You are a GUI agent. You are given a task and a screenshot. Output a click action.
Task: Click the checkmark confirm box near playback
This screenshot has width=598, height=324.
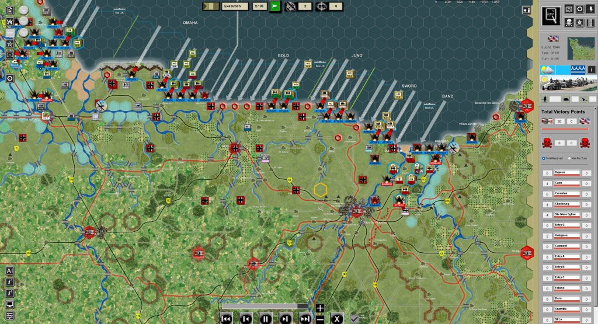tap(354, 318)
